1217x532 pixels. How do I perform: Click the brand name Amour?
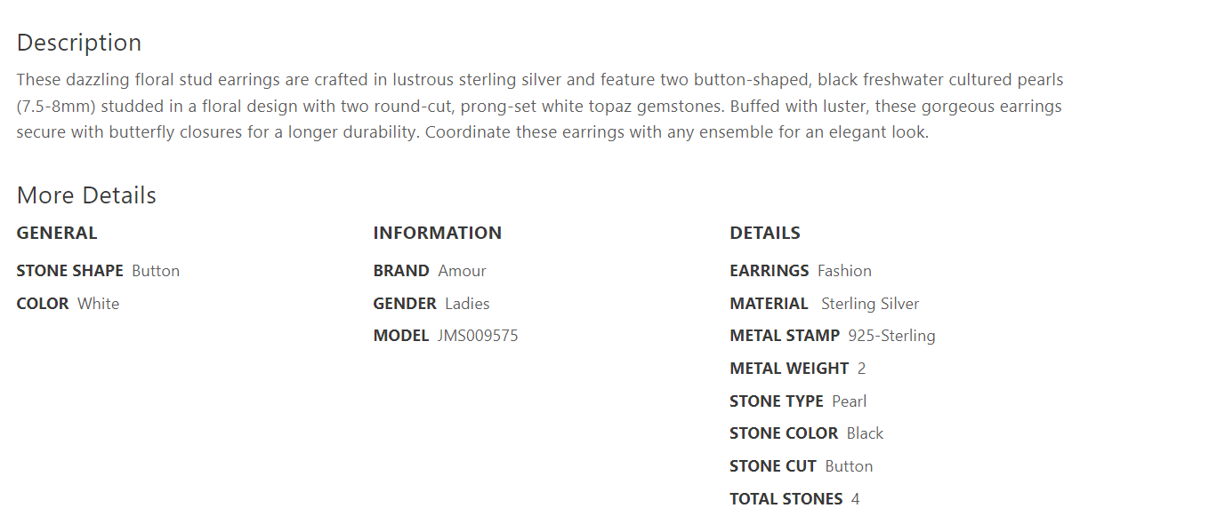coord(462,271)
